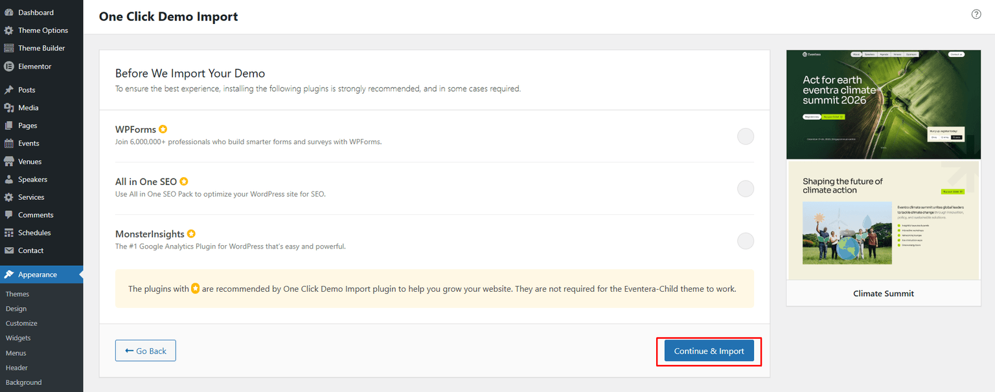Open the Speakers menu item

(41, 179)
